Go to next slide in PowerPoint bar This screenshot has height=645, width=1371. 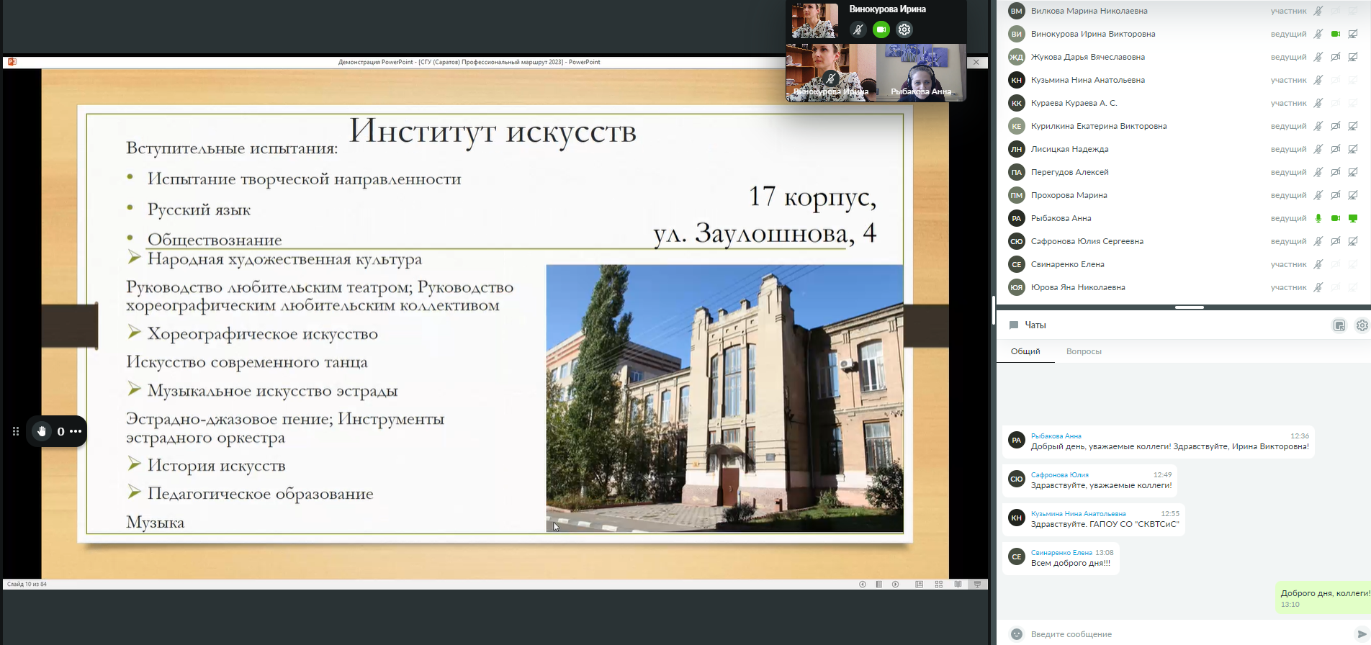pyautogui.click(x=895, y=585)
